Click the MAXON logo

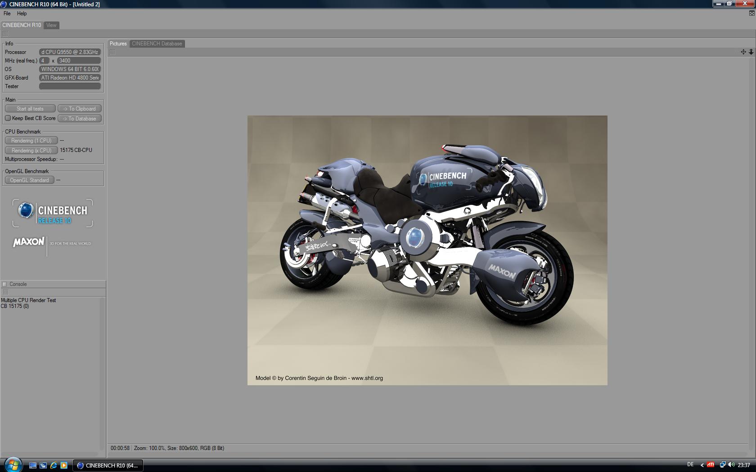click(x=29, y=242)
